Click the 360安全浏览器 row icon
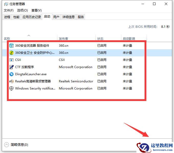 coord(12,46)
